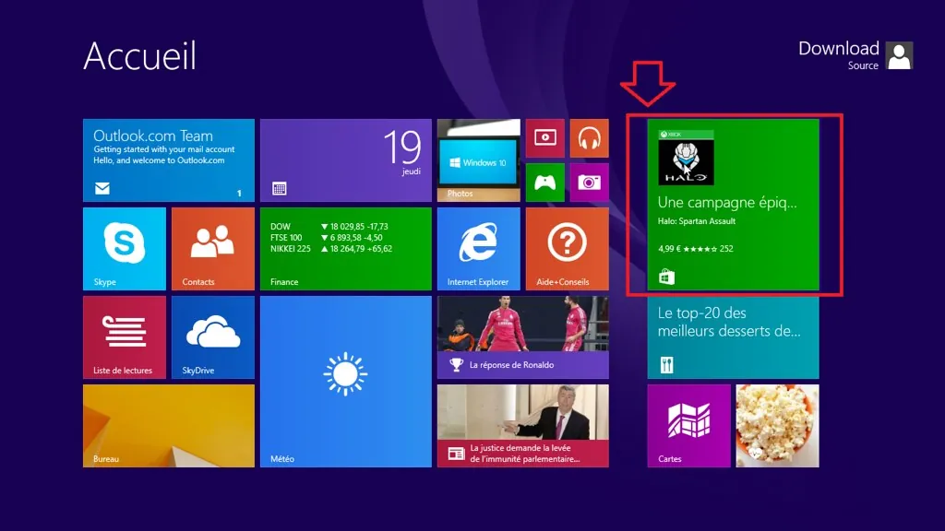Open the Outlook.com Team mail tile
The height and width of the screenshot is (531, 945).
(x=169, y=160)
